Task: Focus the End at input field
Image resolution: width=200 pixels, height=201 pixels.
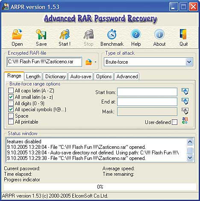Action: pos(147,102)
